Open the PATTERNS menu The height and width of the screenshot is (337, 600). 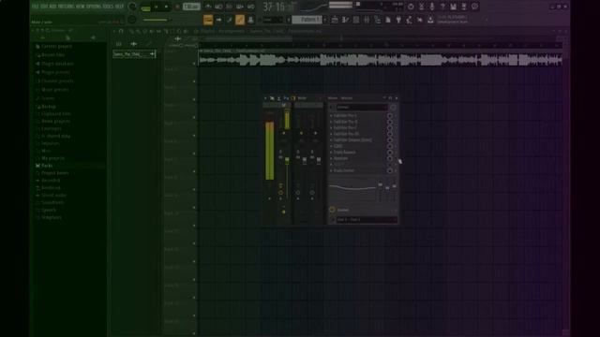tap(67, 7)
